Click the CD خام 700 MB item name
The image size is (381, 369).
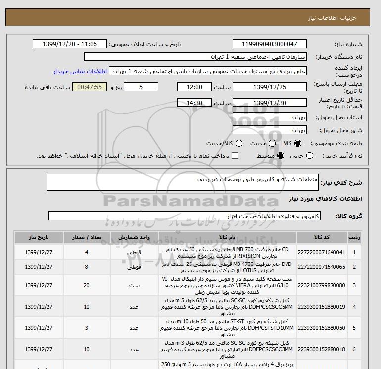[x=227, y=253]
